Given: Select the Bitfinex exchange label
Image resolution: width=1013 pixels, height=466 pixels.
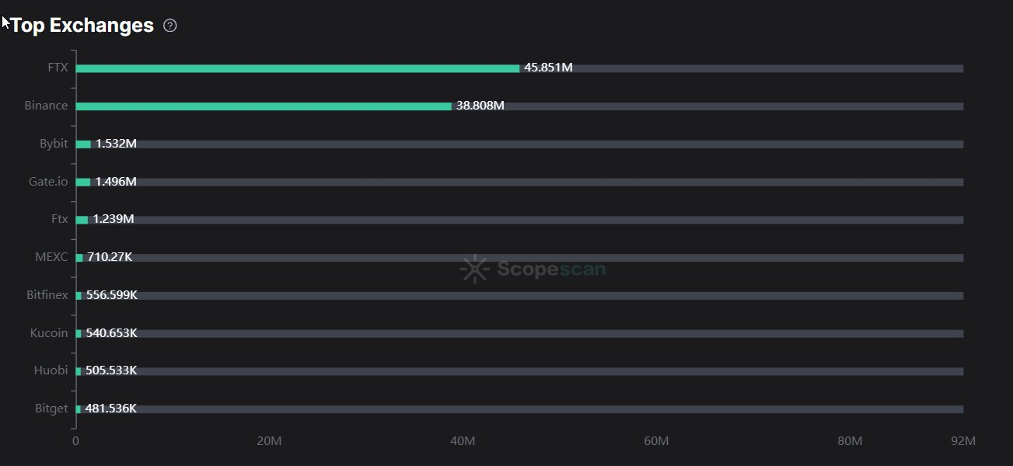Looking at the screenshot, I should pyautogui.click(x=47, y=295).
